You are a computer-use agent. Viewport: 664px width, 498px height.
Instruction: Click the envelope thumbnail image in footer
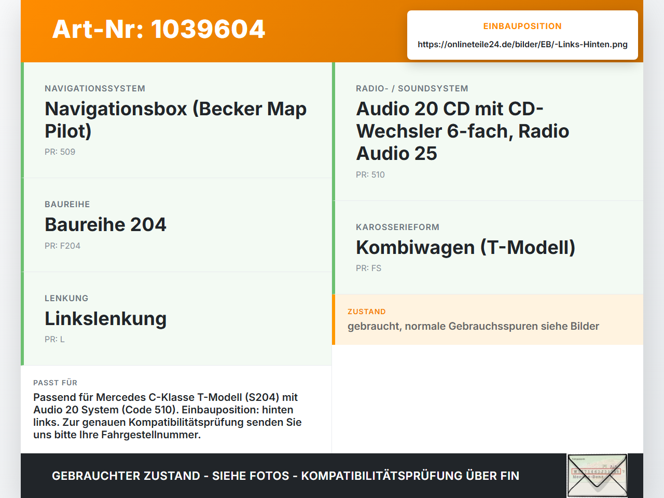point(597,476)
